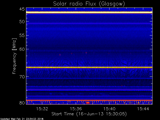Click the 15:40 time tick label

tap(109, 109)
